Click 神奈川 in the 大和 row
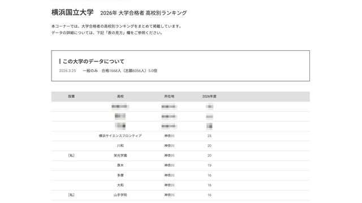This screenshot has width=362, height=203. point(169,185)
